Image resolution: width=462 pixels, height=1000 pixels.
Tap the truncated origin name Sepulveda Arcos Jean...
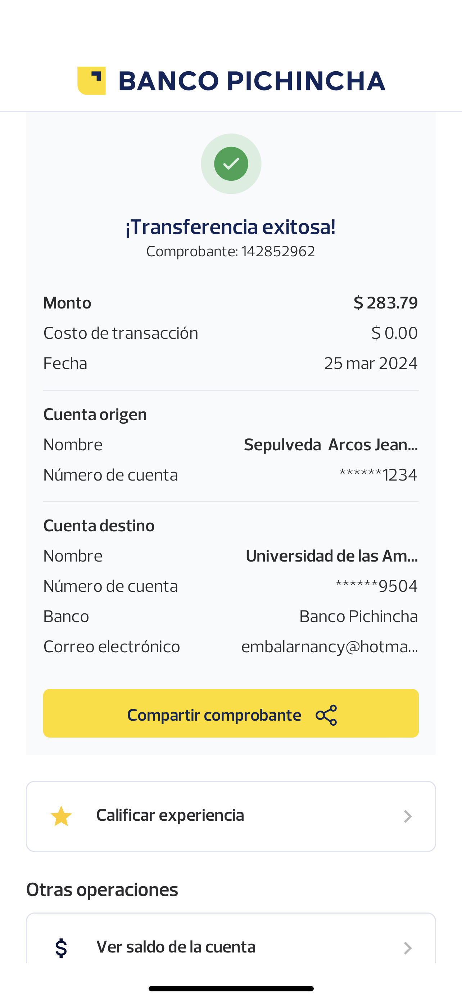click(331, 445)
